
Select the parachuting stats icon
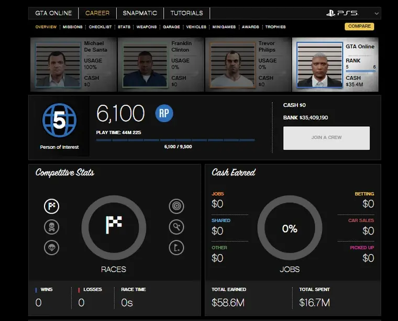[51, 247]
